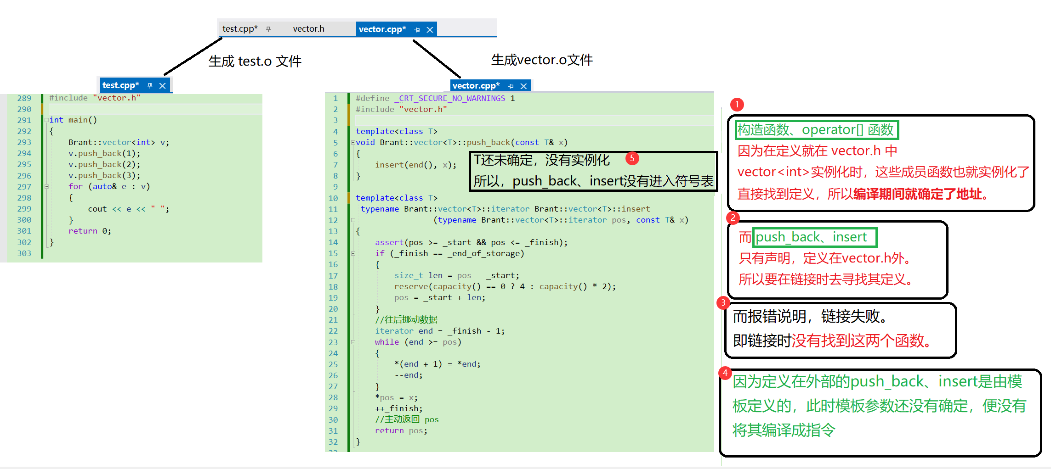Viewport: 1051px width, 469px height.
Task: Click the reserve(capacity() == 0 ...) line
Action: click(505, 287)
